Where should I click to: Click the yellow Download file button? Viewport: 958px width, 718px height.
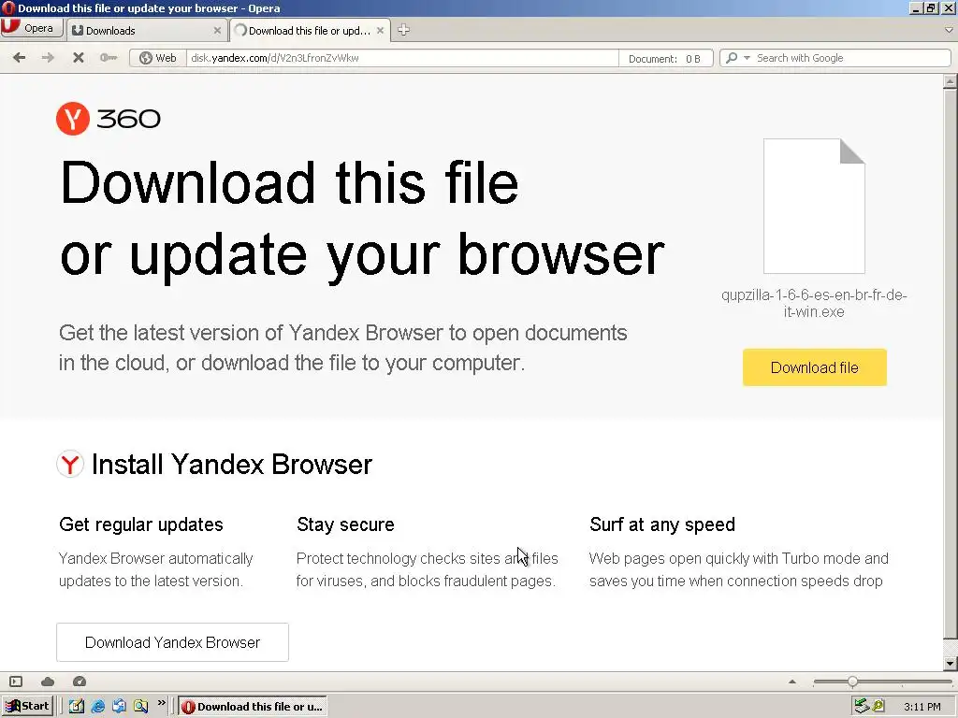point(815,367)
